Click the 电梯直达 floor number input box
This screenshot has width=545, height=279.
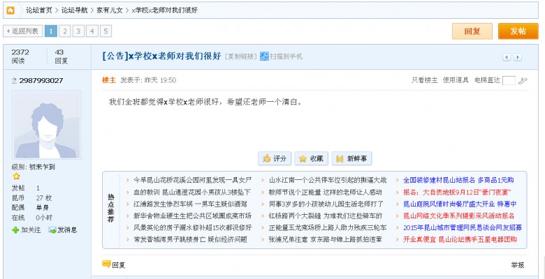[509, 80]
